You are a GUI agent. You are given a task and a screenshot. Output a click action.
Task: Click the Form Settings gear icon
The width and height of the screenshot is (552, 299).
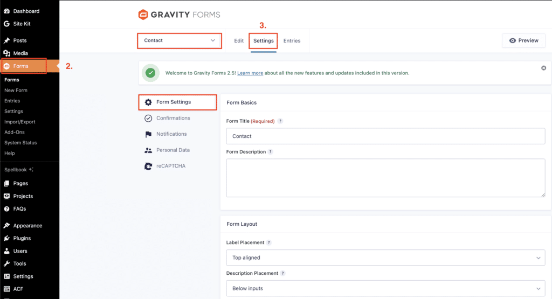point(148,102)
